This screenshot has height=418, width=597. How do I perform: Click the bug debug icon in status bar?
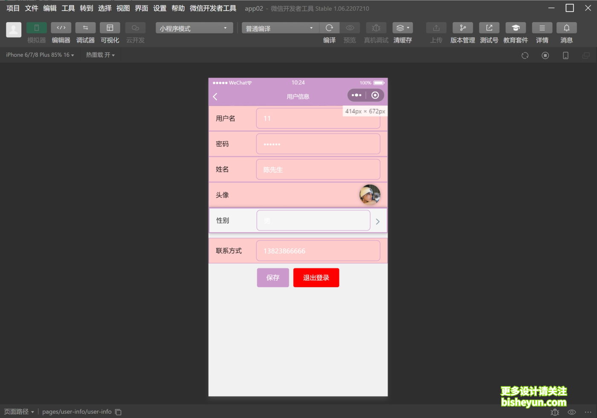[555, 412]
